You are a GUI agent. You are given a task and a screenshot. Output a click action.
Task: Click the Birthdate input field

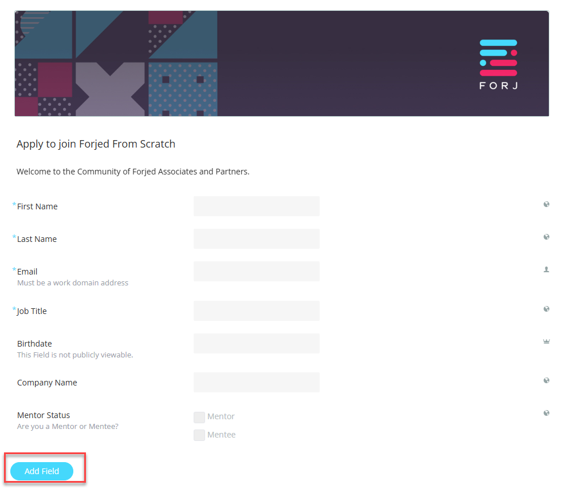pyautogui.click(x=257, y=343)
